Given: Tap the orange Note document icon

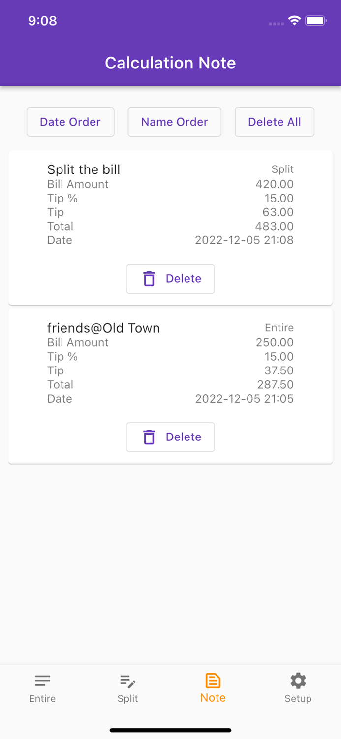Looking at the screenshot, I should coord(213,680).
